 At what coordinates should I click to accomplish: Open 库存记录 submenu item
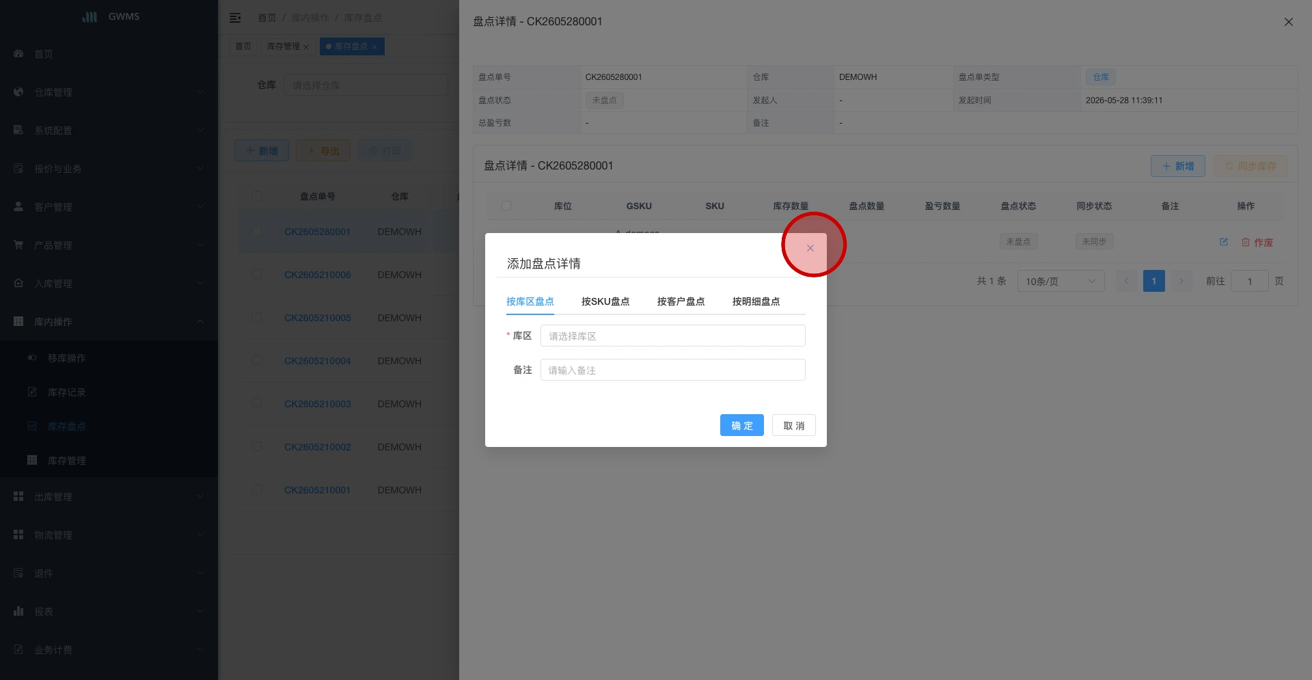pyautogui.click(x=66, y=392)
